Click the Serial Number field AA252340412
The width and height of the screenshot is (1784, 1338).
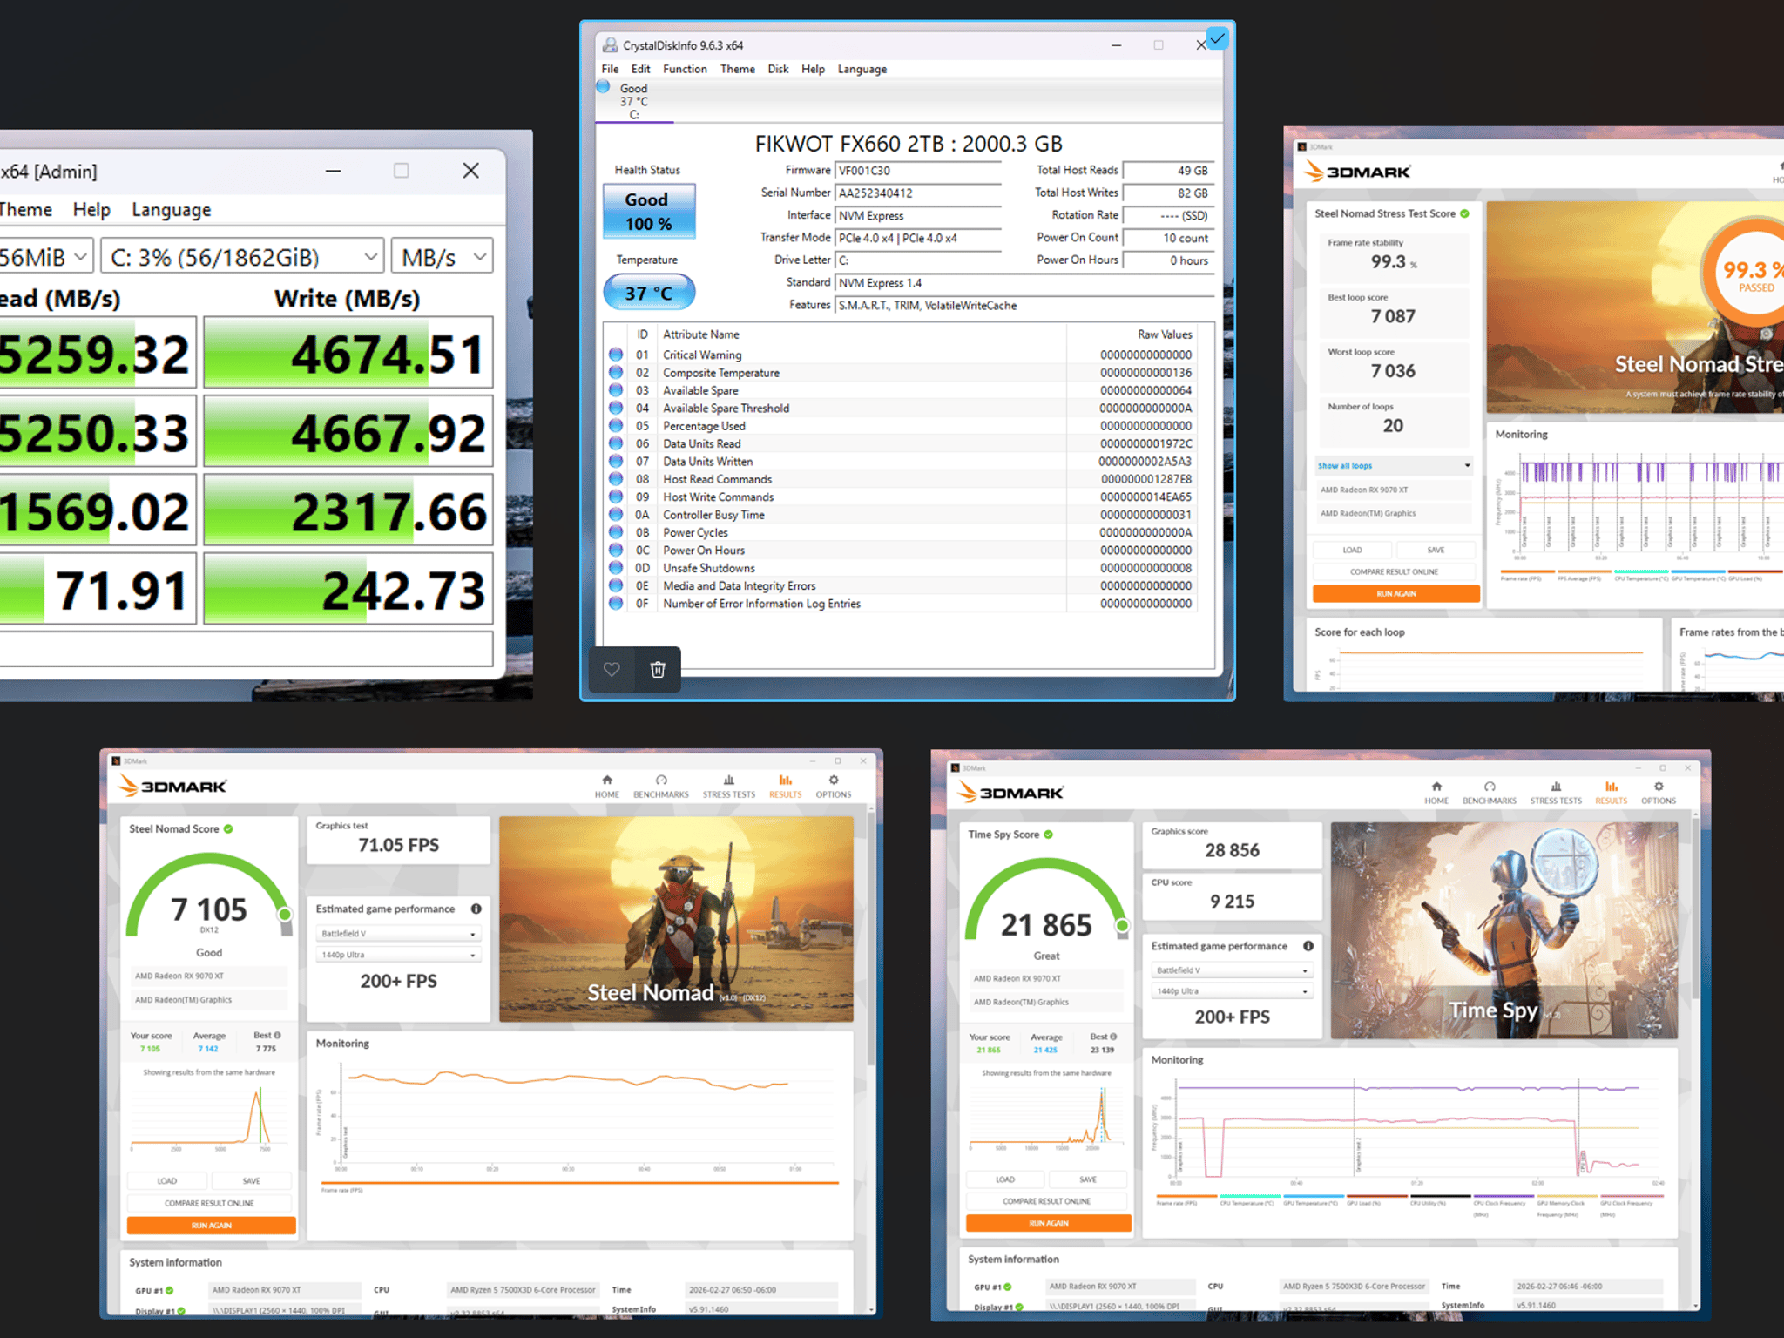(918, 193)
